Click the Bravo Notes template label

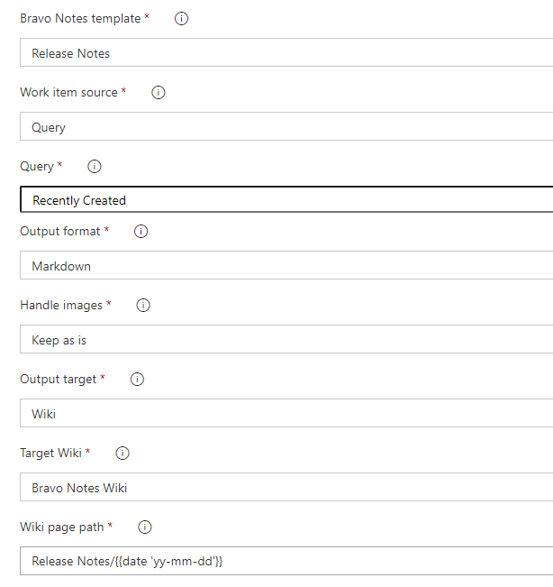pyautogui.click(x=80, y=18)
